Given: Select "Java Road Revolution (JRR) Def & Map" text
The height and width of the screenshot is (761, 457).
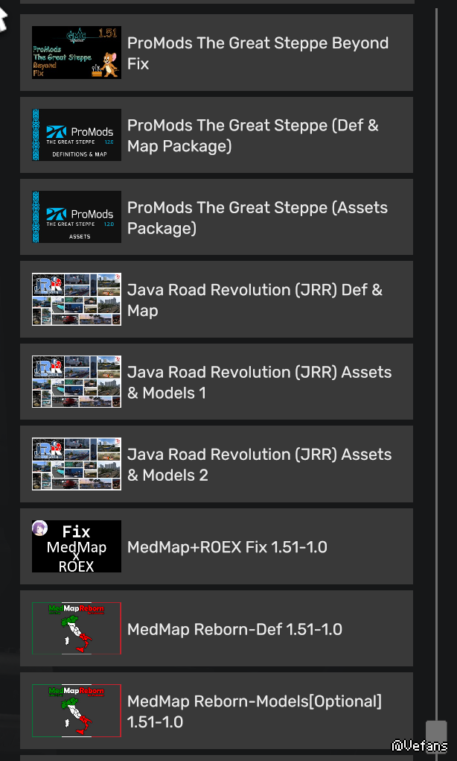Looking at the screenshot, I should (255, 299).
